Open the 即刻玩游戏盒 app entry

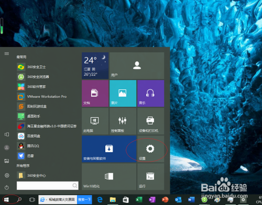coord(47,106)
